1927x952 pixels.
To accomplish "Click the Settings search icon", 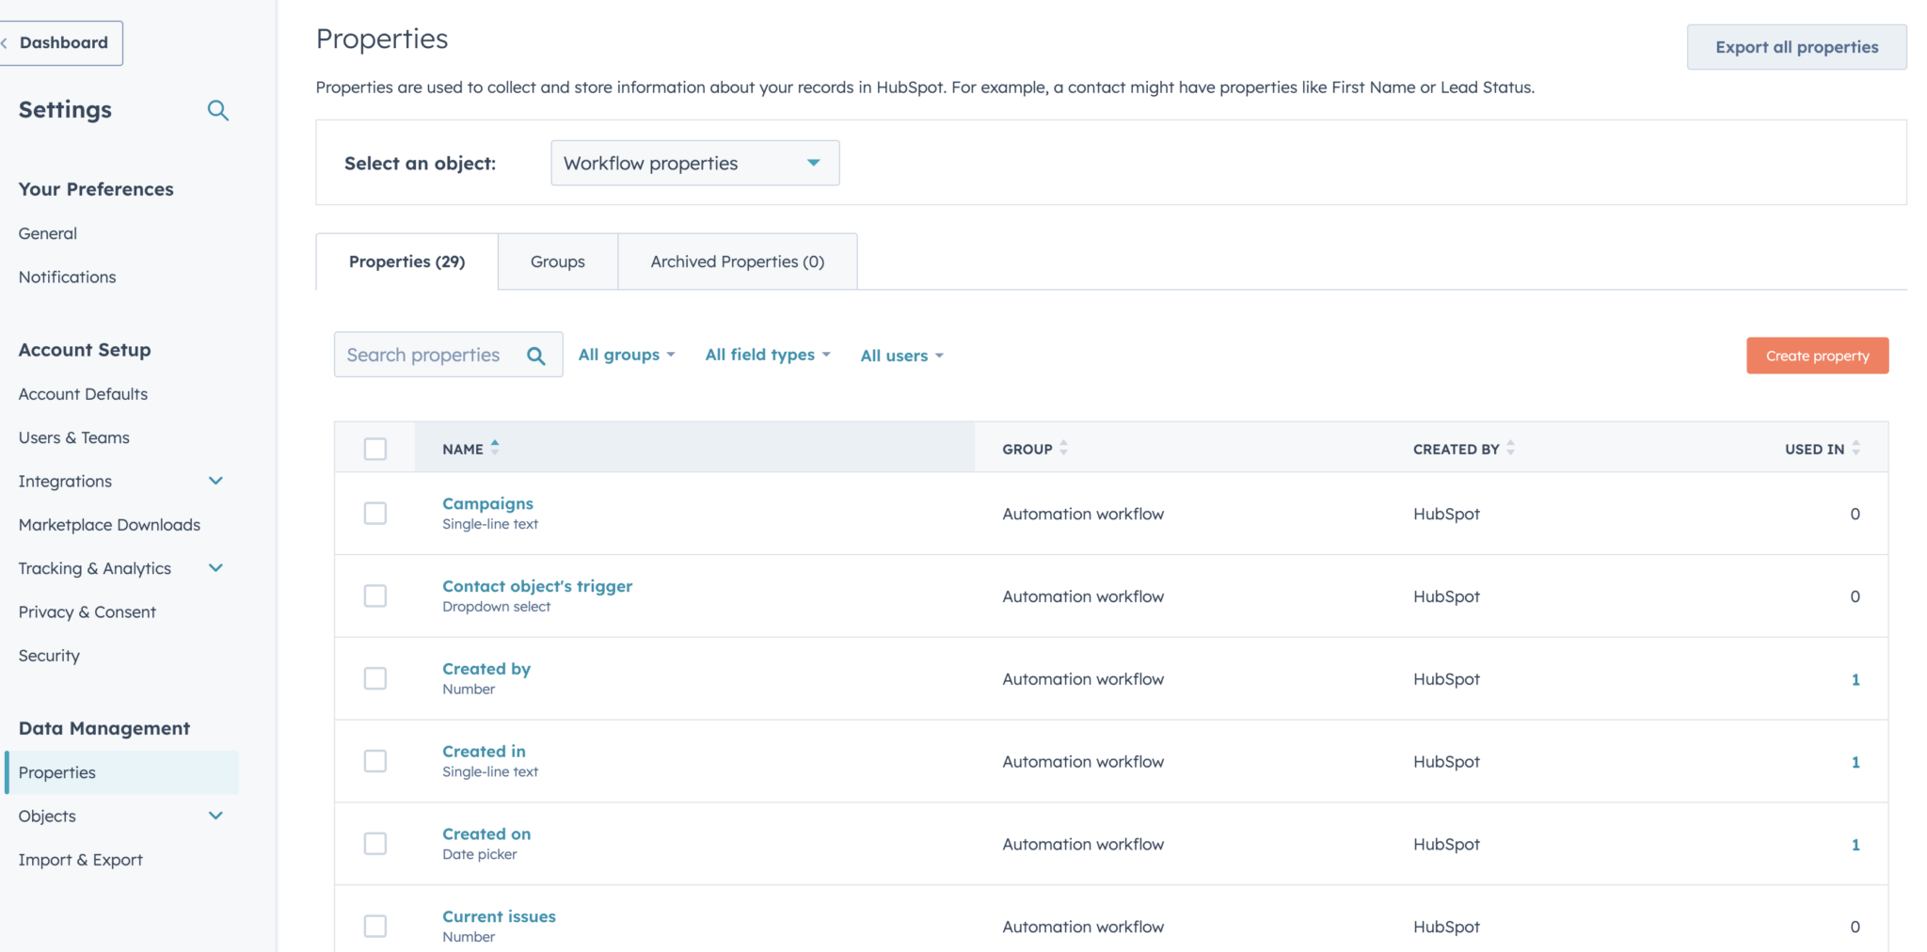I will click(x=218, y=110).
